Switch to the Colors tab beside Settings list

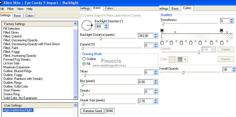[x=30, y=16]
